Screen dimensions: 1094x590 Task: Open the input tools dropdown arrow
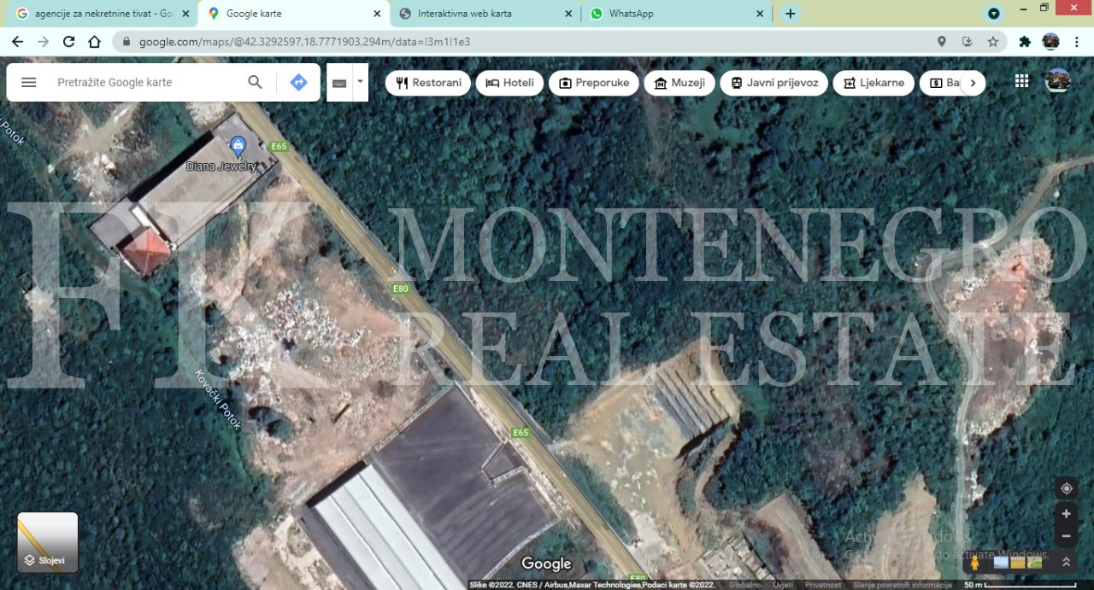[x=360, y=82]
